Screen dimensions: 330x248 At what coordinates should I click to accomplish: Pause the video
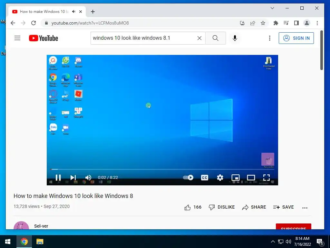[x=58, y=178]
